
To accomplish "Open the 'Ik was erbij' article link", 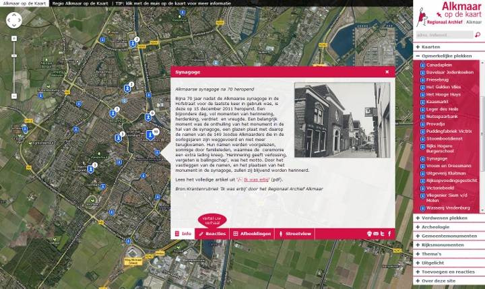I will (255, 181).
